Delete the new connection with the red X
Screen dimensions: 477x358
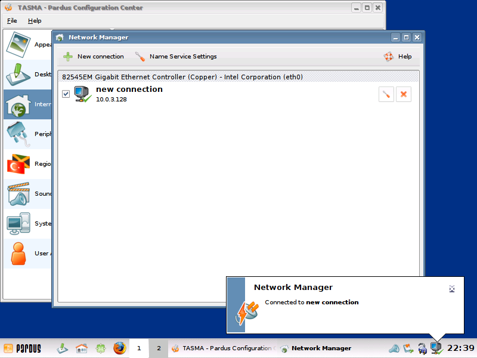[x=404, y=94]
